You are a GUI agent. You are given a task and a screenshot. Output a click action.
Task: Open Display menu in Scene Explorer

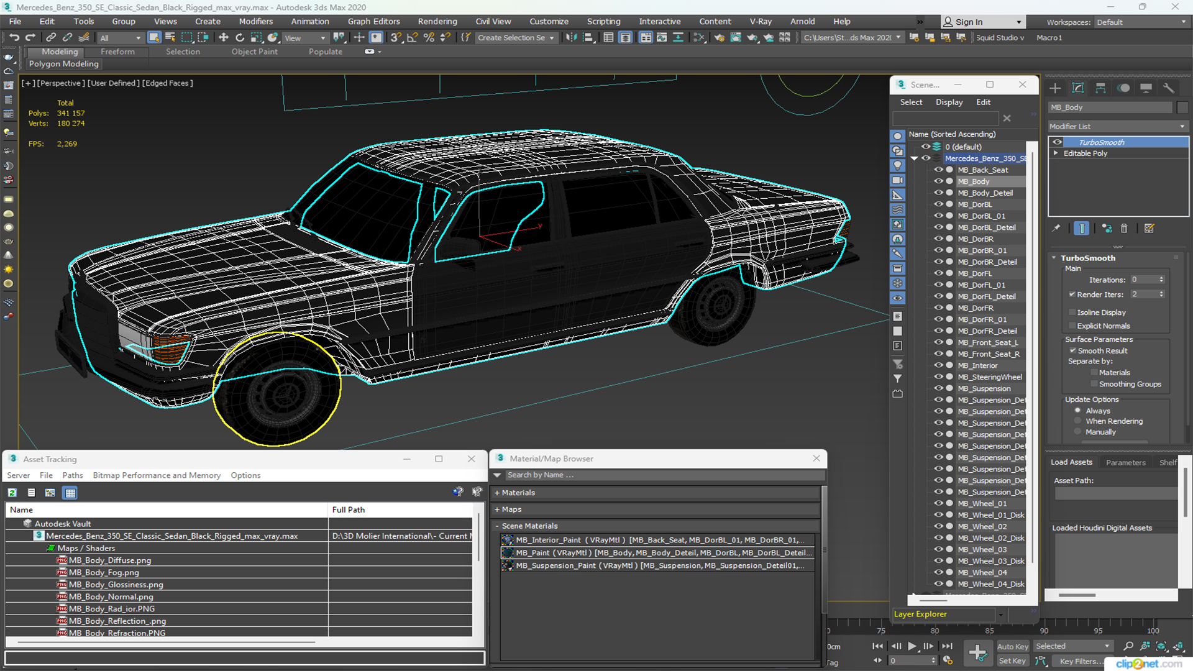click(x=949, y=102)
